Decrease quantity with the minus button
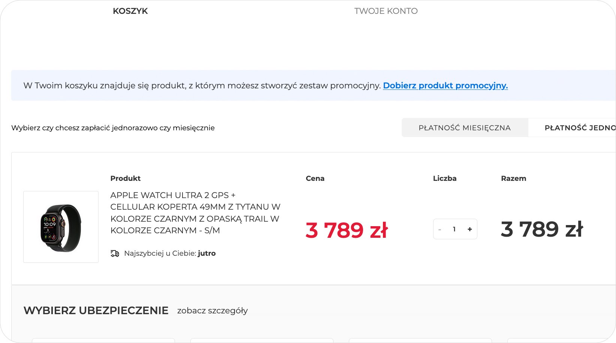This screenshot has height=343, width=616. (x=440, y=230)
